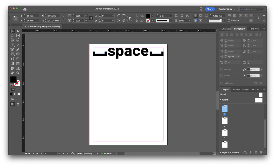
Task: Open the page number dropdown
Action: 59,153
